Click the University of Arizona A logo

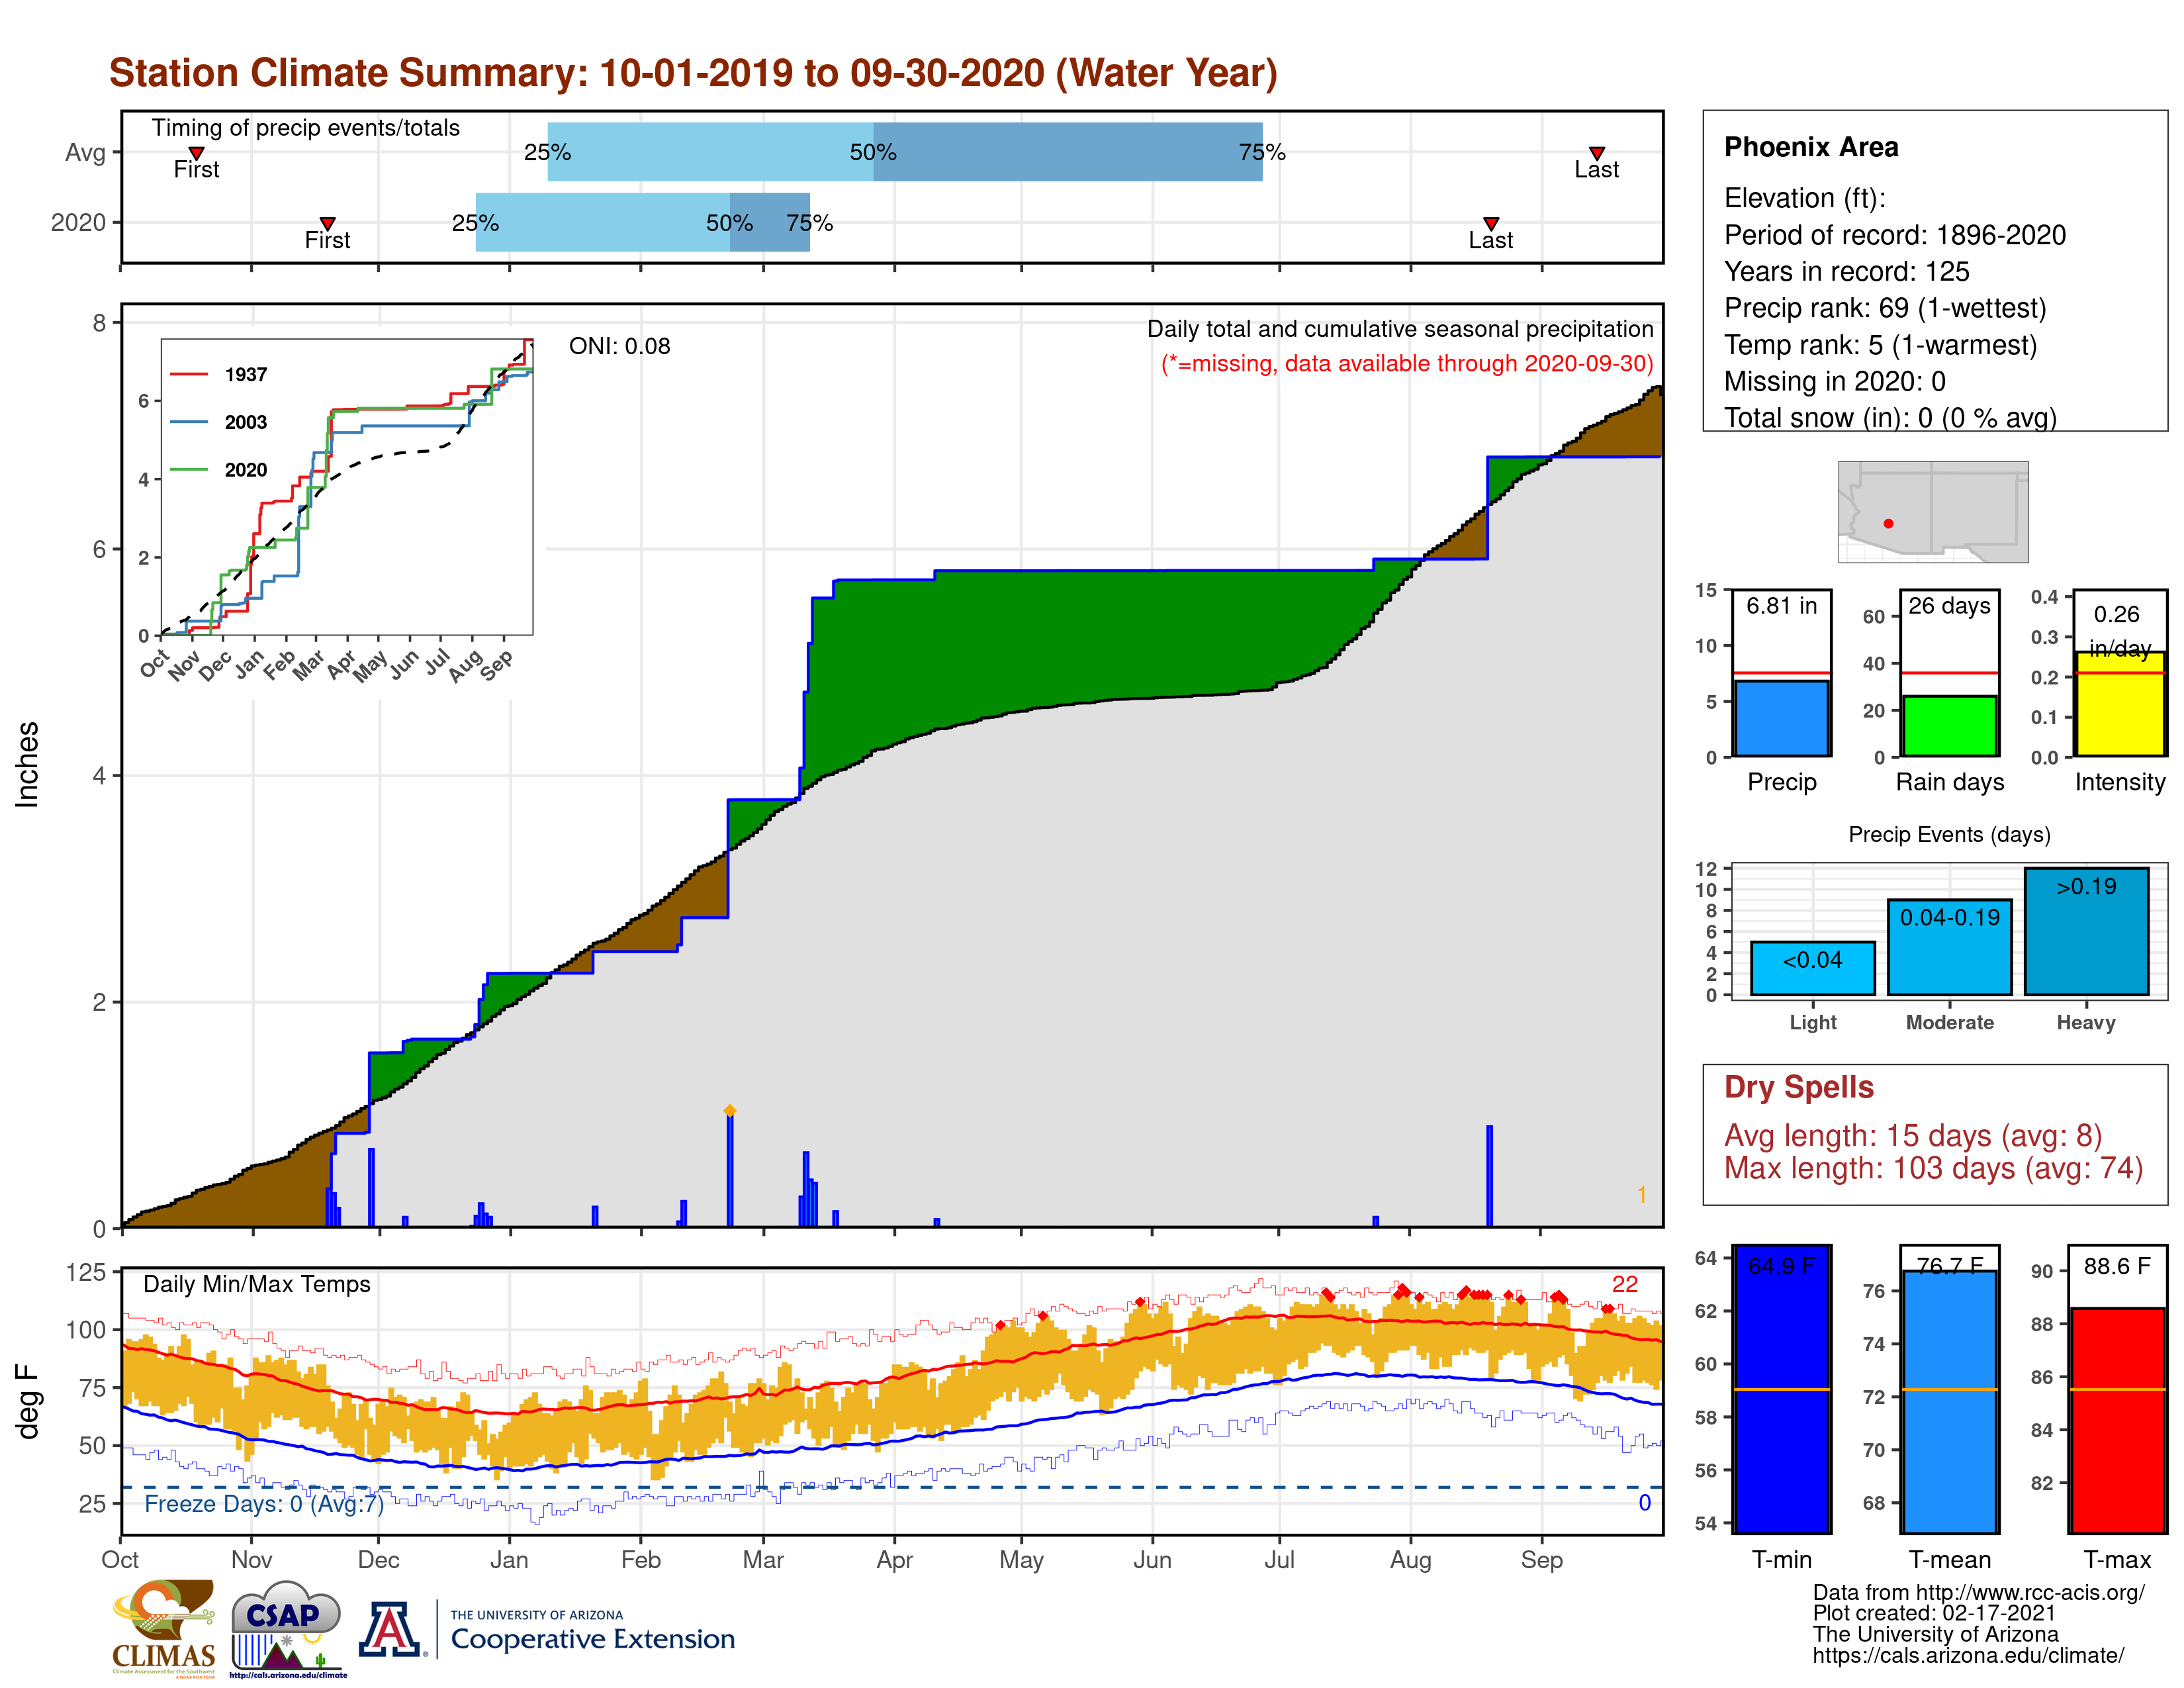[391, 1629]
